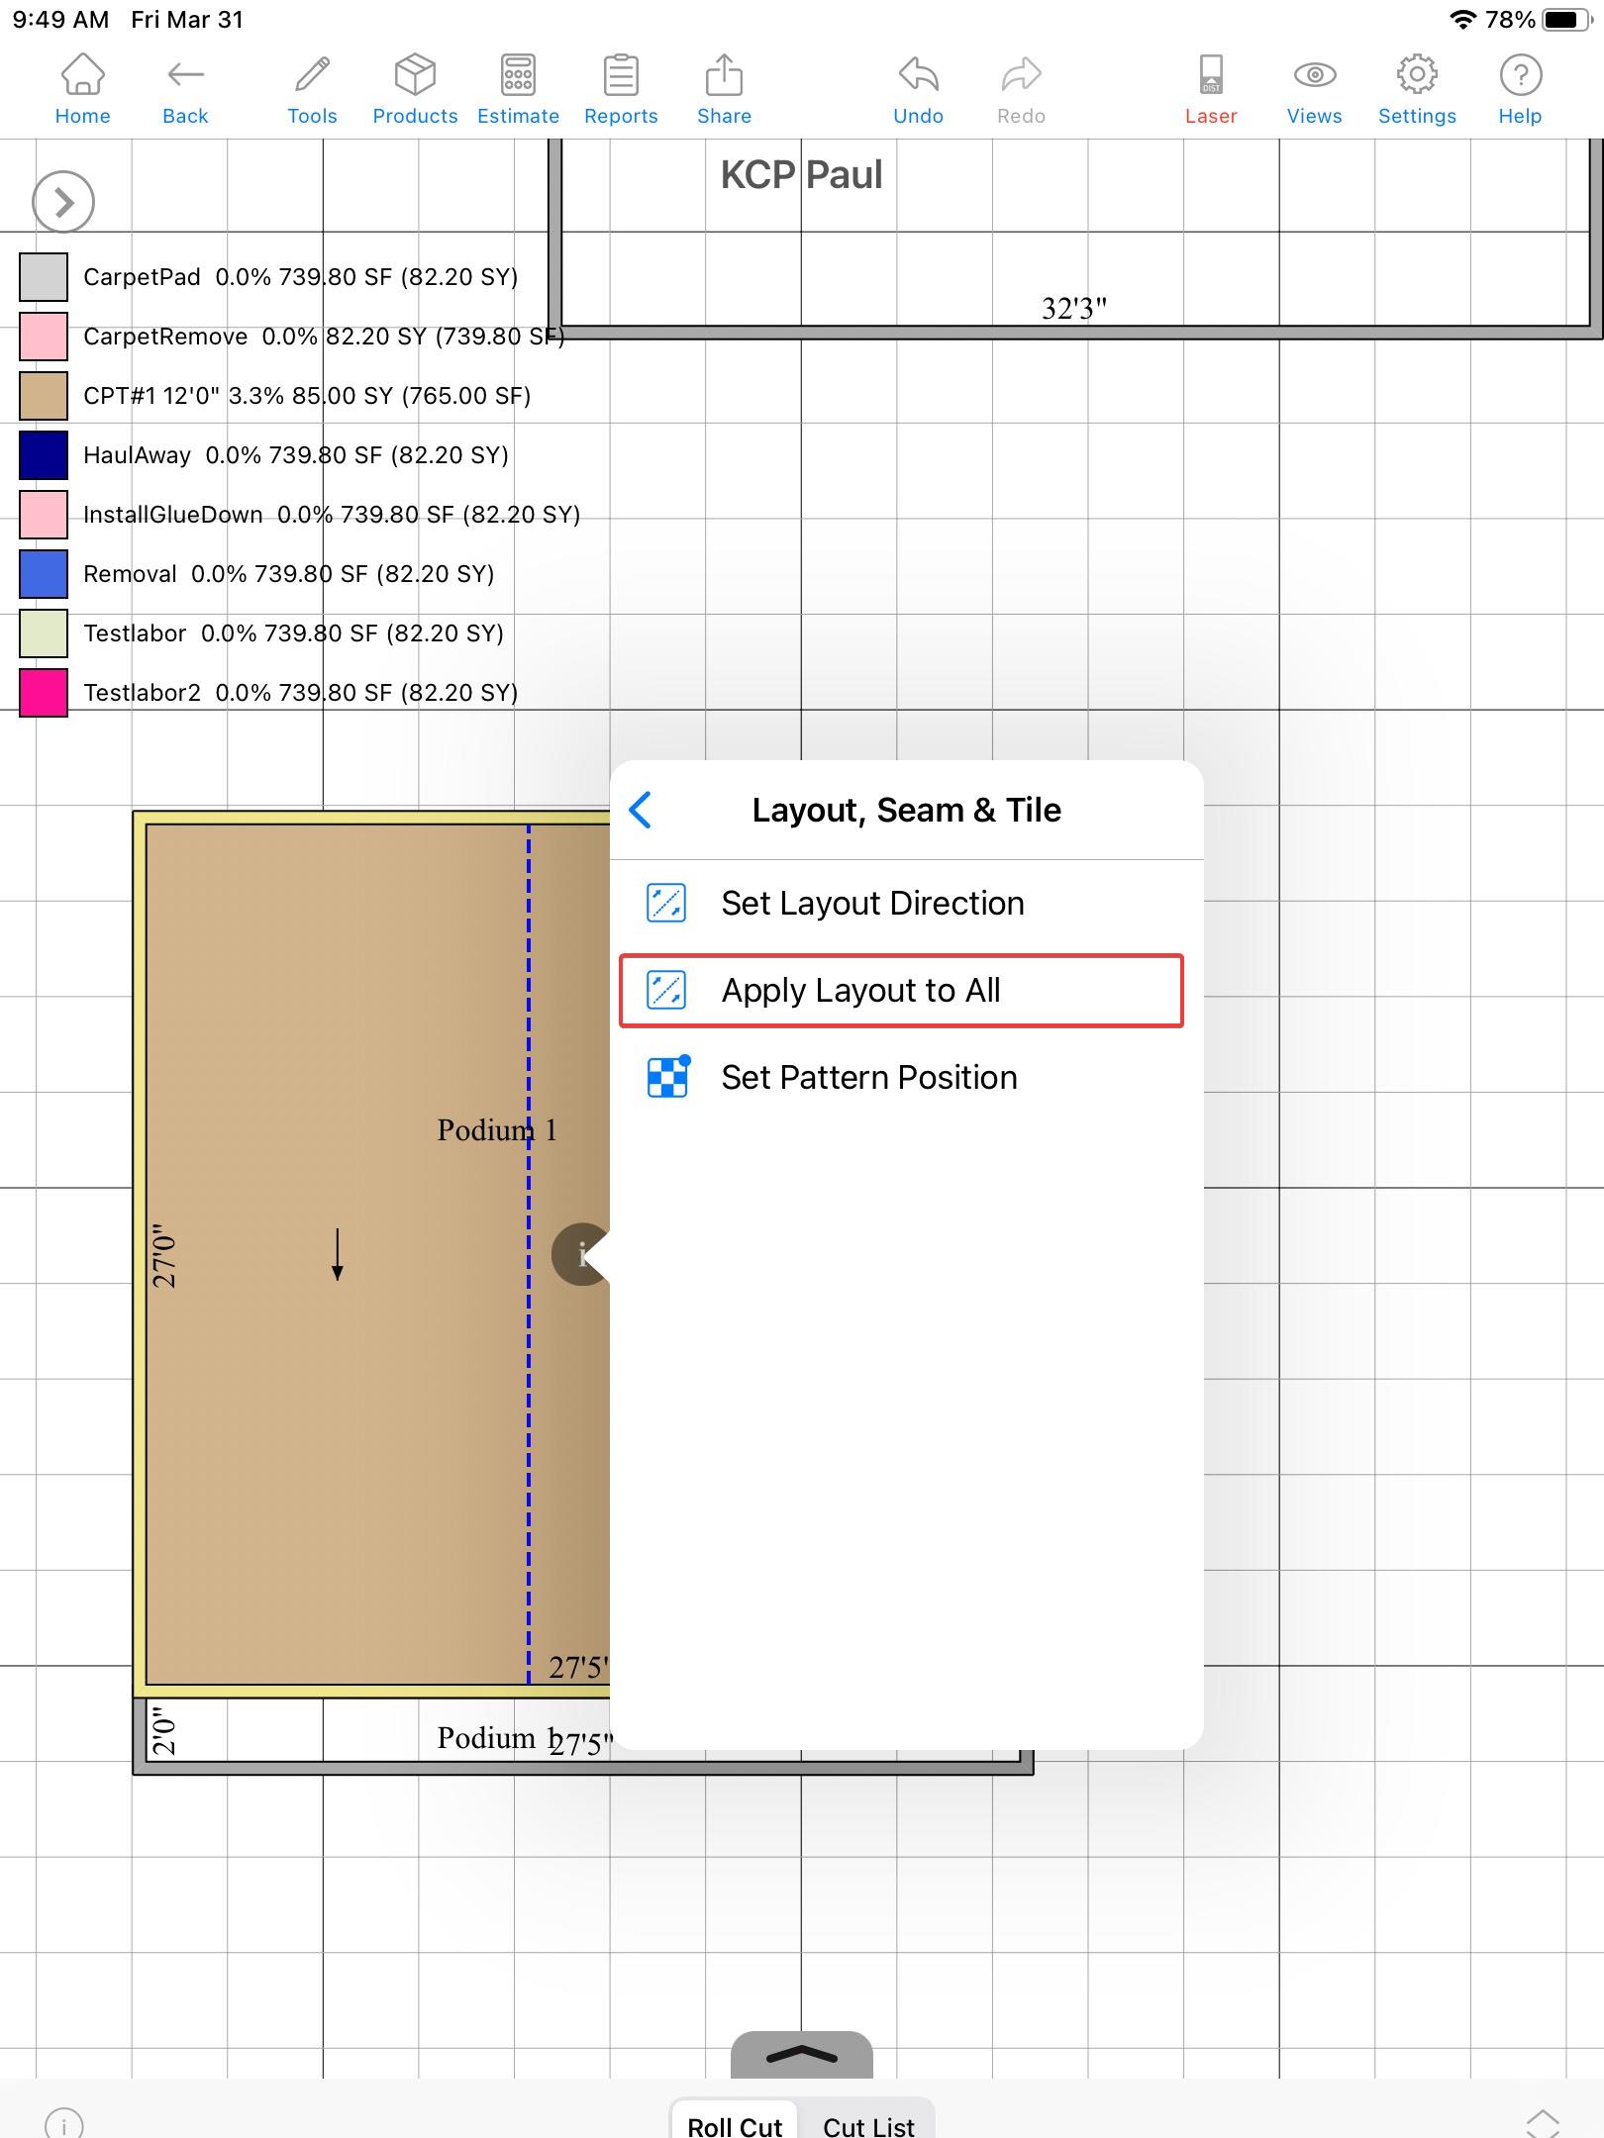Select the HaulAway navy swatch
1604x2138 pixels.
pos(44,455)
